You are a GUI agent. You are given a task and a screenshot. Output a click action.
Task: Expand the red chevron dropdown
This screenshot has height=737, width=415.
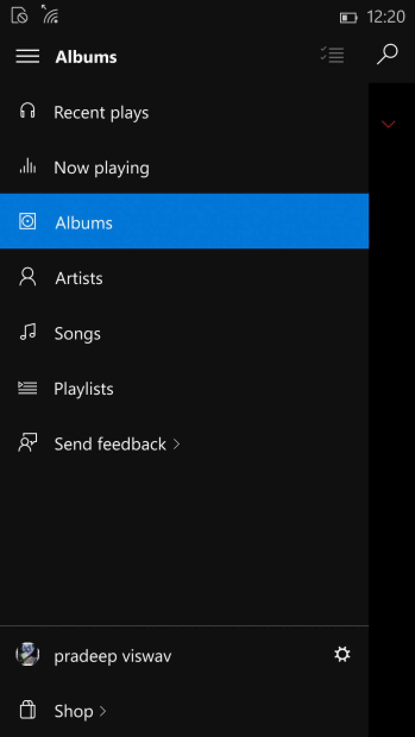388,124
